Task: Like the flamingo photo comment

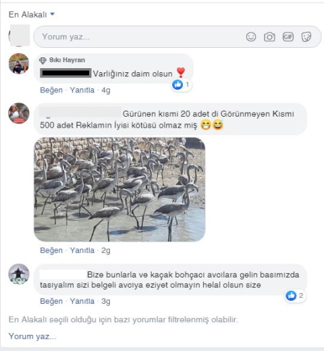Action: (x=51, y=250)
